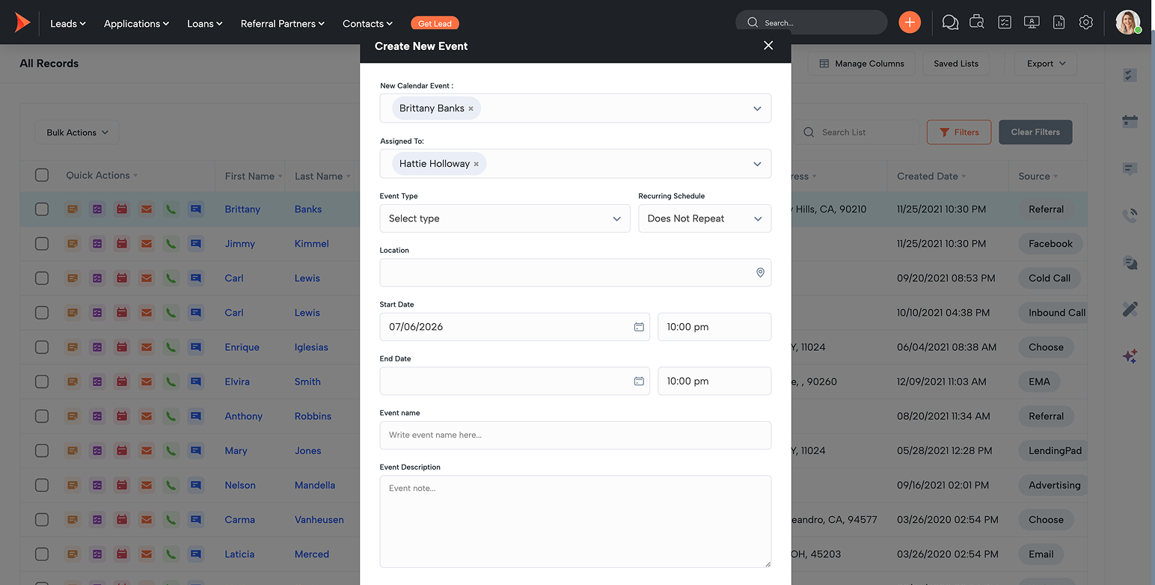Image resolution: width=1155 pixels, height=585 pixels.
Task: Click the location pin icon
Action: point(760,273)
